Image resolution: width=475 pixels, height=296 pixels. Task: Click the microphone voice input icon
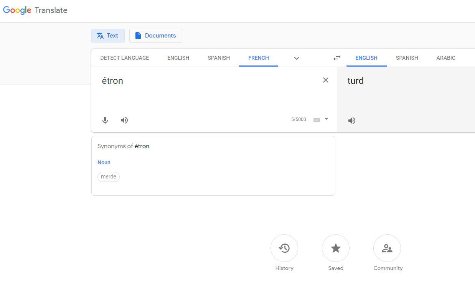[x=105, y=120]
